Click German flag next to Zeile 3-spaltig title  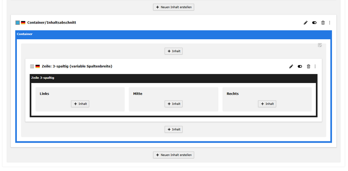click(38, 67)
